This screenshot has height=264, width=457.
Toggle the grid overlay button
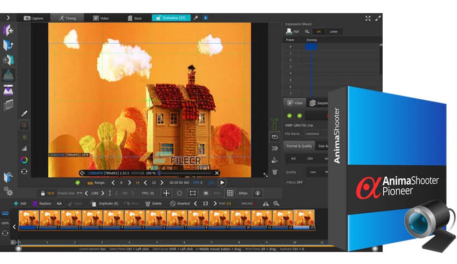(x=230, y=193)
